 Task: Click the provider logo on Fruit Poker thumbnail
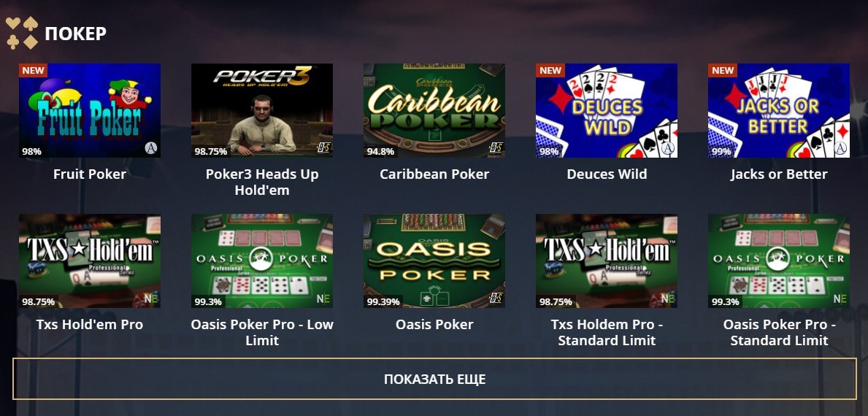click(x=150, y=147)
